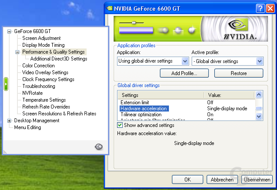Open the question mark Help button
The image size is (277, 190).
pos(260,8)
